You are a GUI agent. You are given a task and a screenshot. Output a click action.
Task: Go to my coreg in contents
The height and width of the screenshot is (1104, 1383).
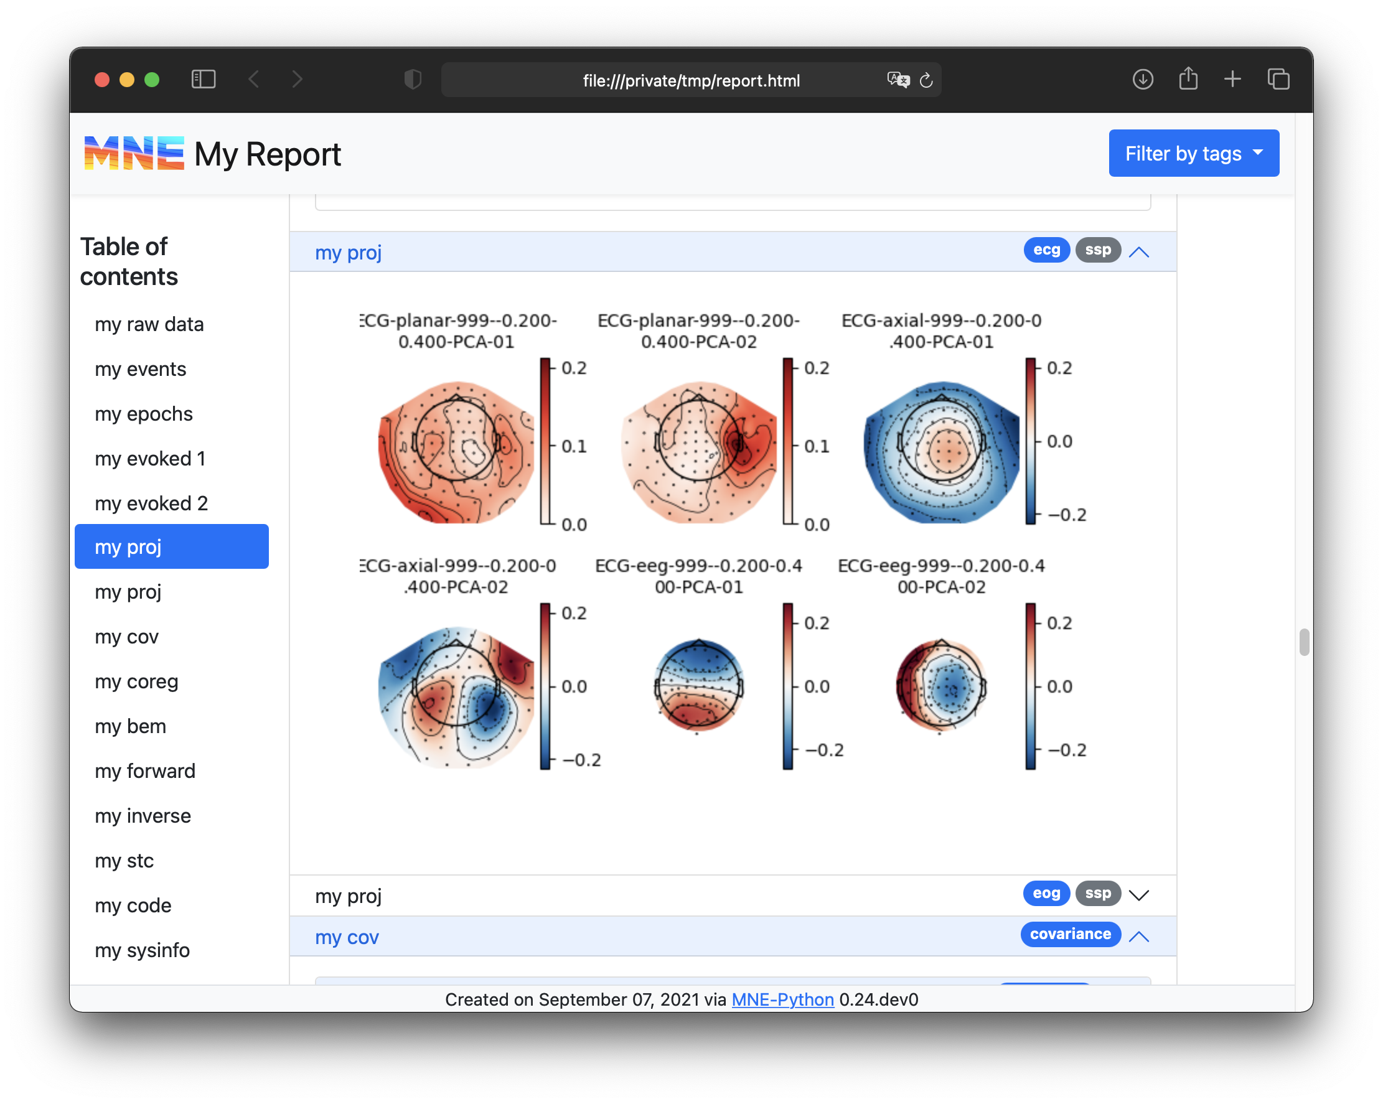click(137, 682)
